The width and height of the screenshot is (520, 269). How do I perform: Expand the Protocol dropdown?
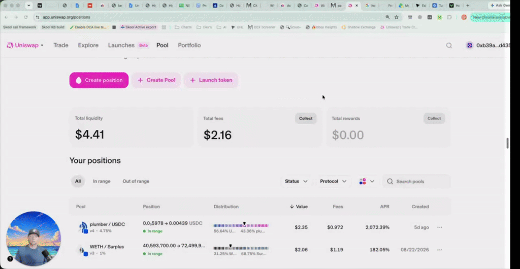point(333,181)
